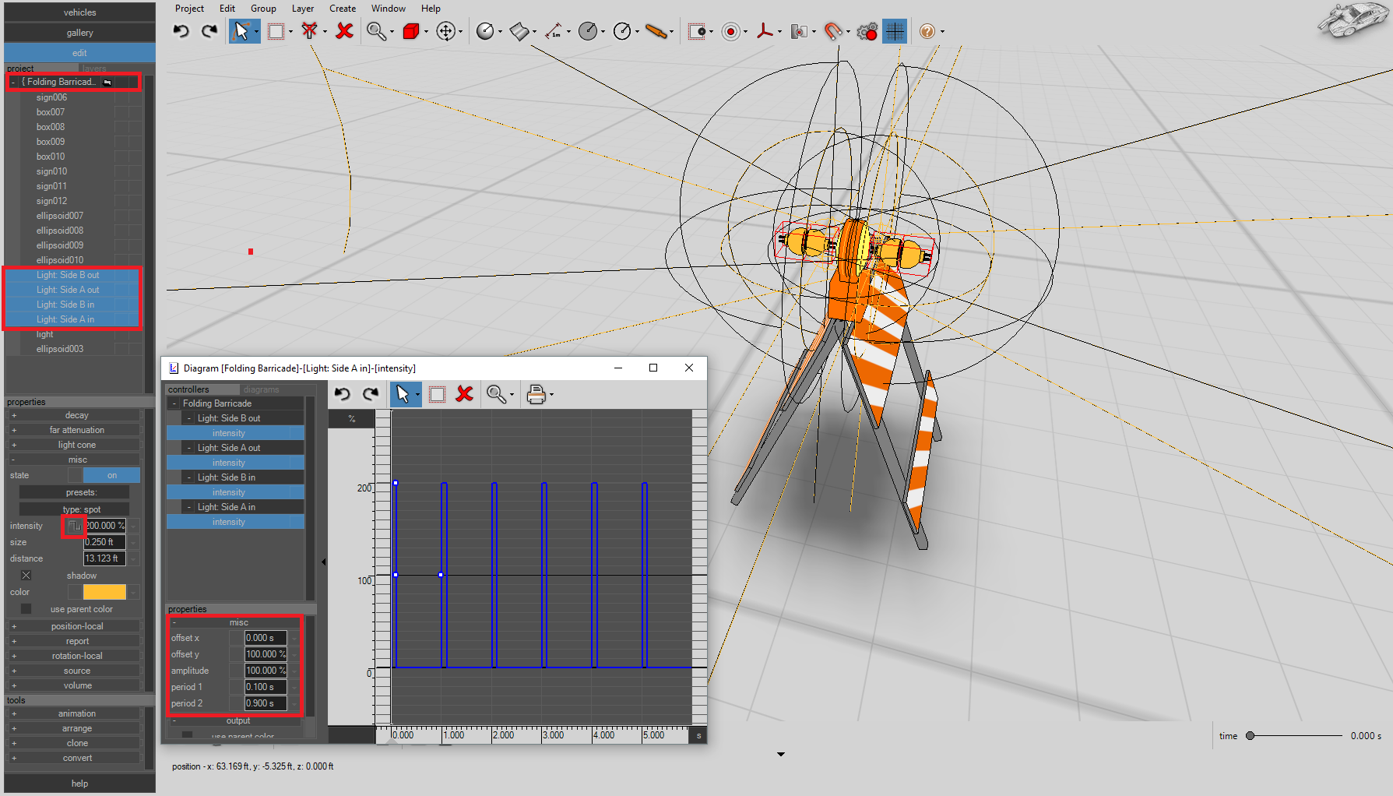This screenshot has width=1393, height=796.
Task: Open the Layer menu
Action: (303, 9)
